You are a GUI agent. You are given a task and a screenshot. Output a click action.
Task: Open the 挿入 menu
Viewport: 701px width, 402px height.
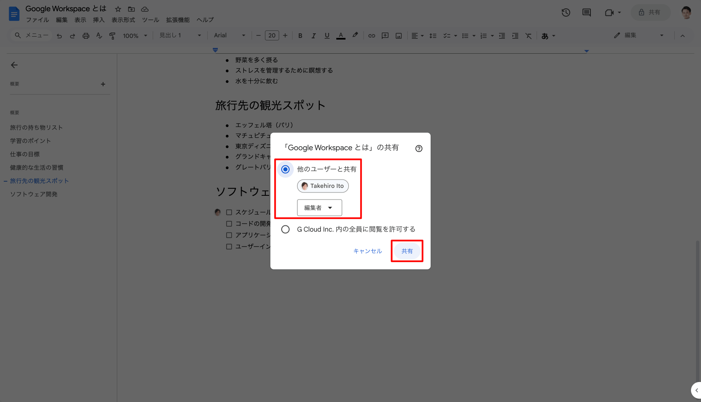tap(98, 20)
